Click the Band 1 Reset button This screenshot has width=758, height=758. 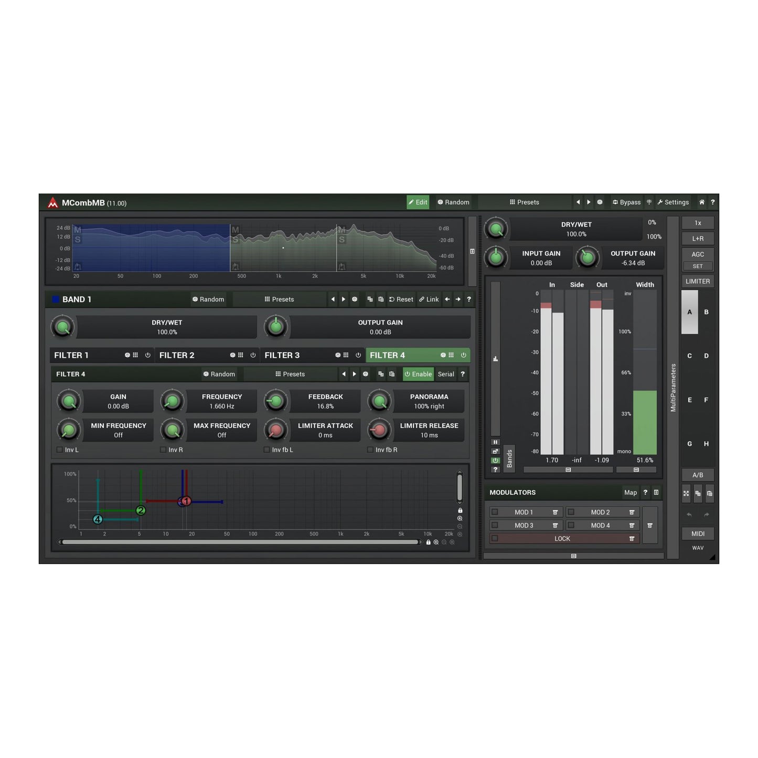click(x=401, y=299)
